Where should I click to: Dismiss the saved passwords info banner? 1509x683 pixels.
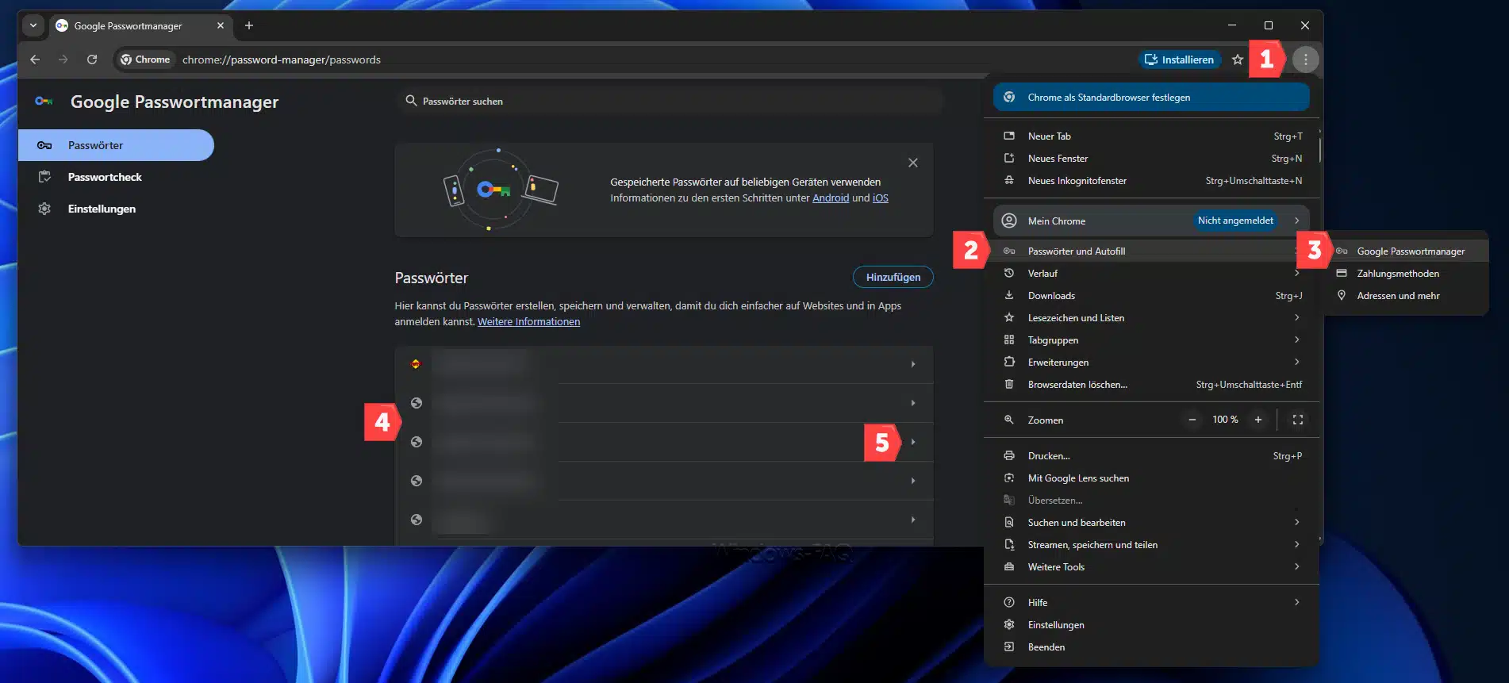912,163
